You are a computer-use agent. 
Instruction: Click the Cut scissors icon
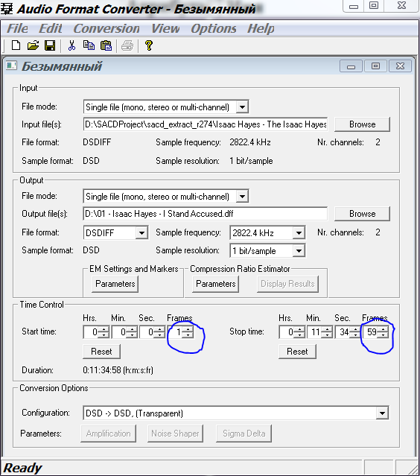[71, 45]
